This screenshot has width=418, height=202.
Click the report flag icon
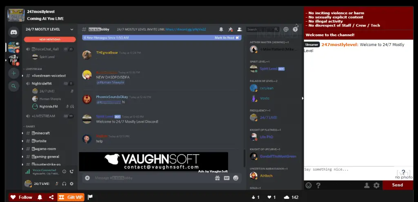[x=90, y=197]
